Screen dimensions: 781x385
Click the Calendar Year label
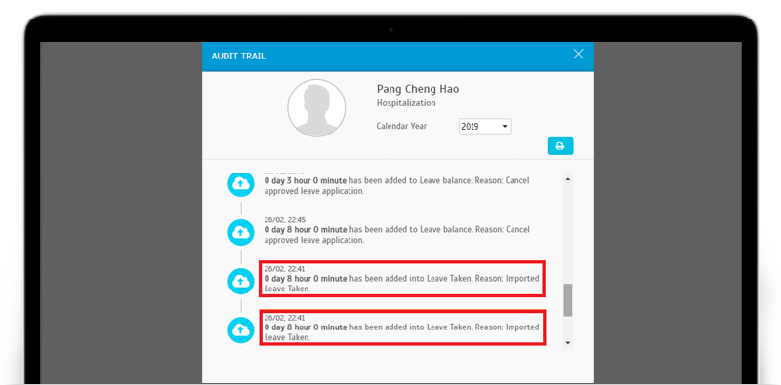point(401,126)
